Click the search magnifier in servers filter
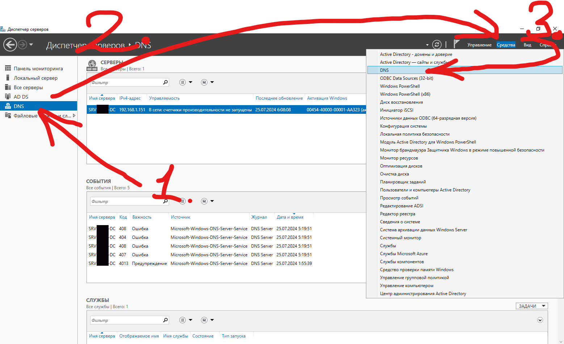Image resolution: width=564 pixels, height=344 pixels. click(x=165, y=82)
